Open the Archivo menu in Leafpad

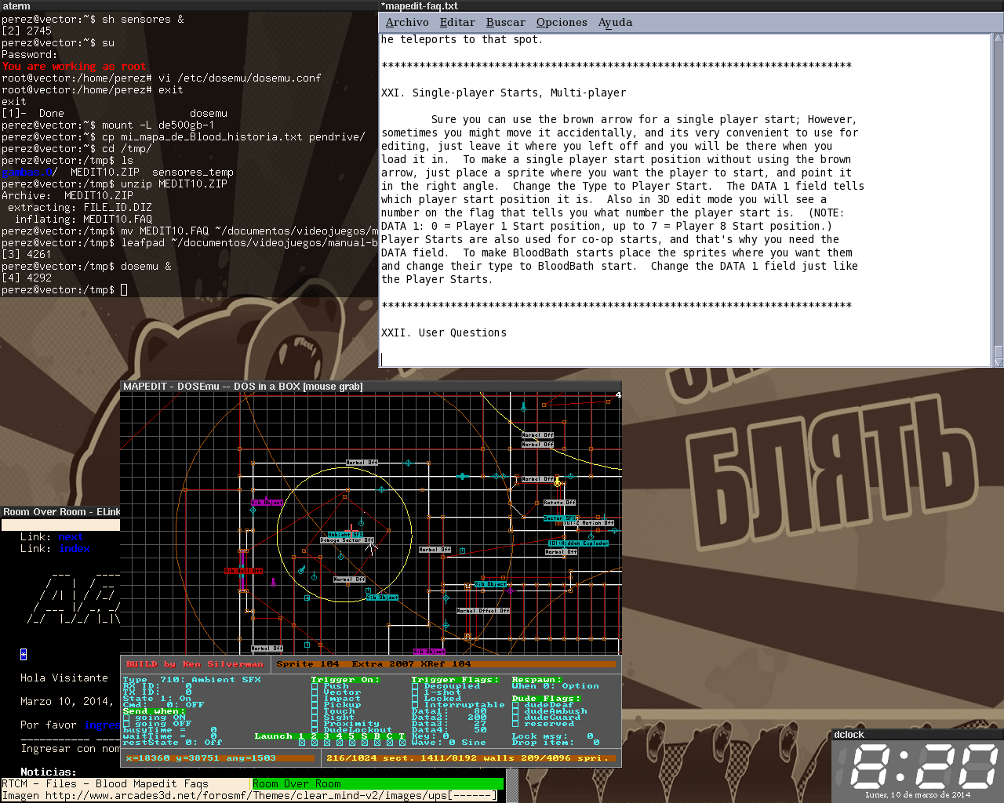tap(407, 22)
